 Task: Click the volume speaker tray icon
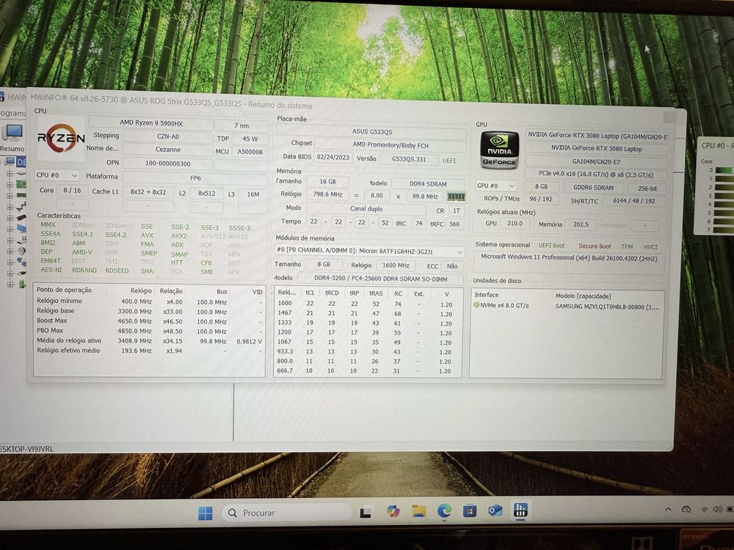click(x=716, y=510)
